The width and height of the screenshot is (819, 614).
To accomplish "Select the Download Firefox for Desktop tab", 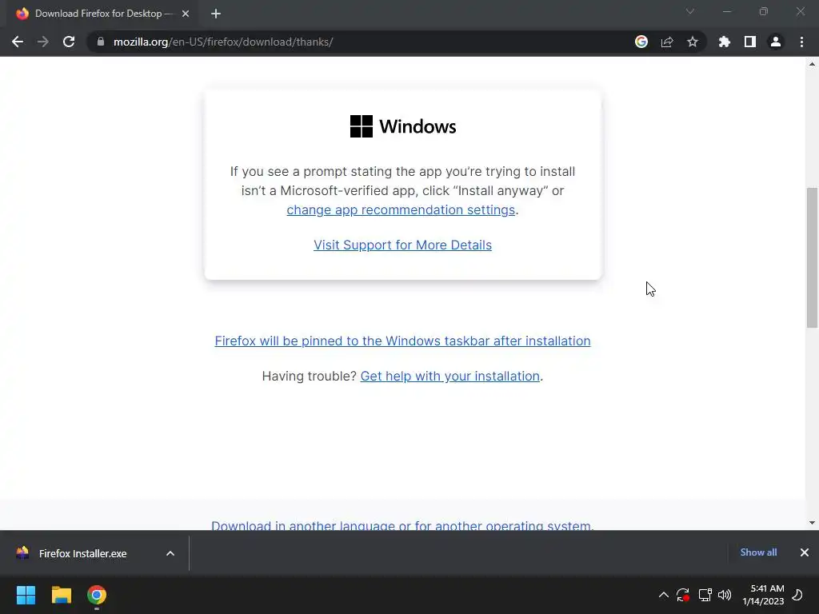I will 102,14.
